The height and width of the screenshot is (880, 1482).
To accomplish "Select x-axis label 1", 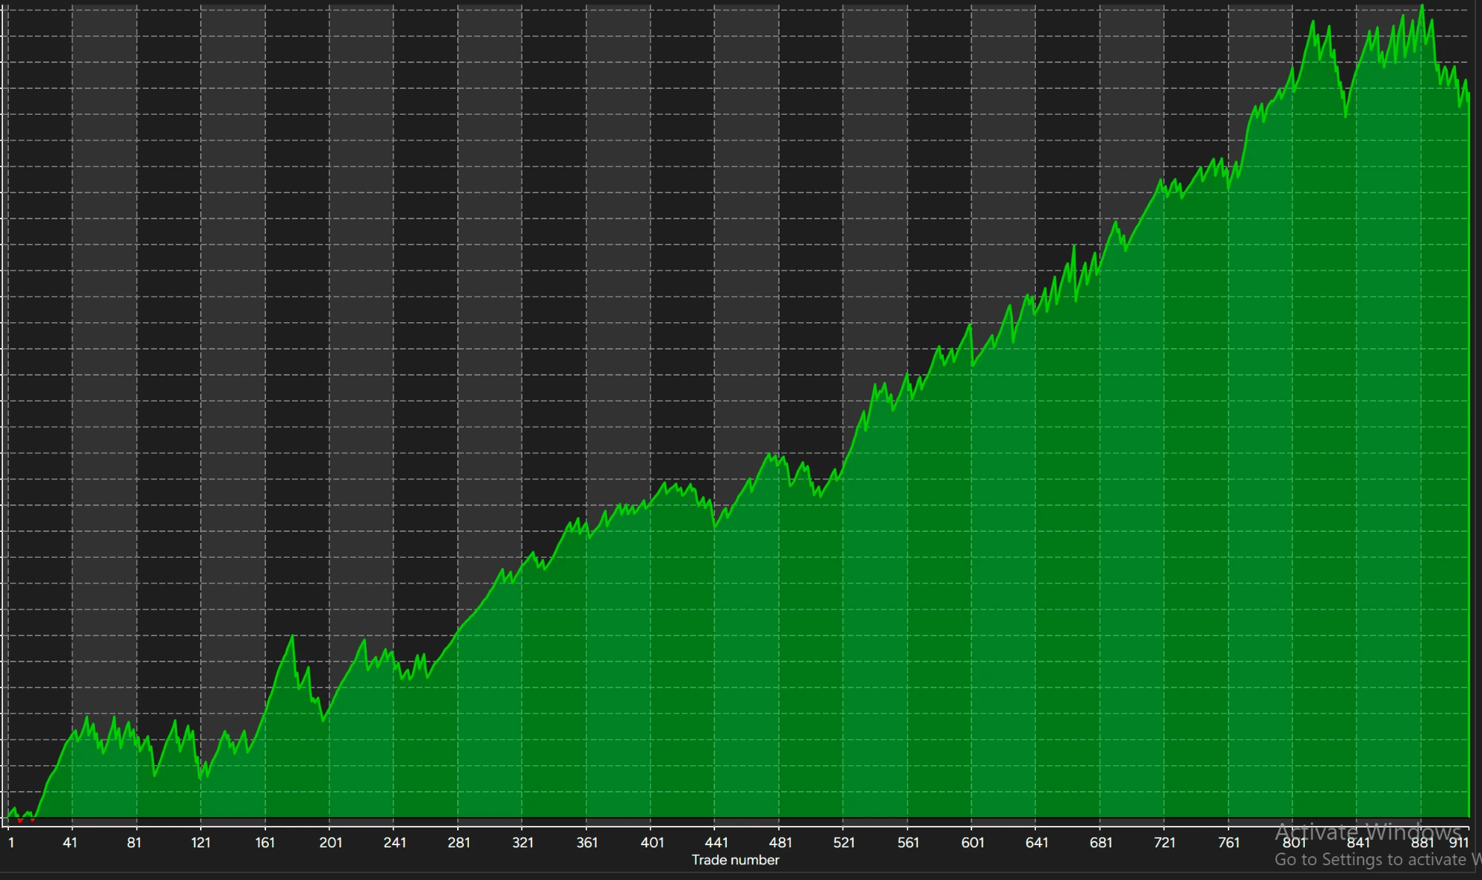I will [11, 842].
